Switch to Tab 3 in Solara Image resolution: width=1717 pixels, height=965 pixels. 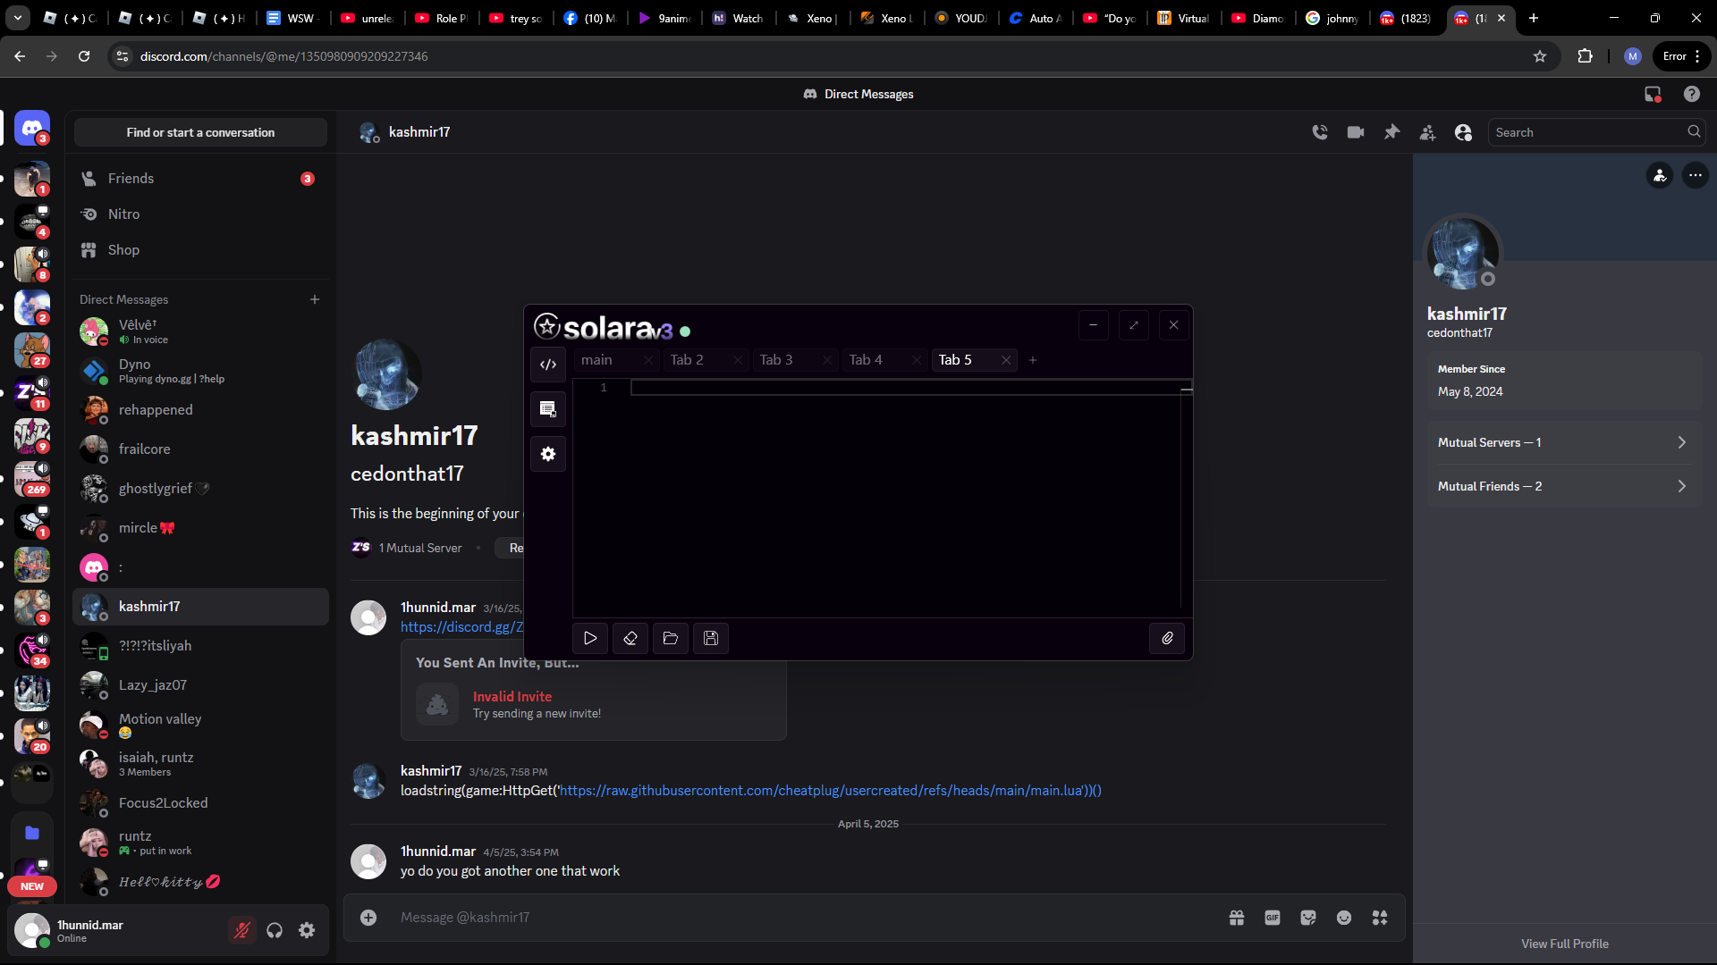tap(776, 359)
